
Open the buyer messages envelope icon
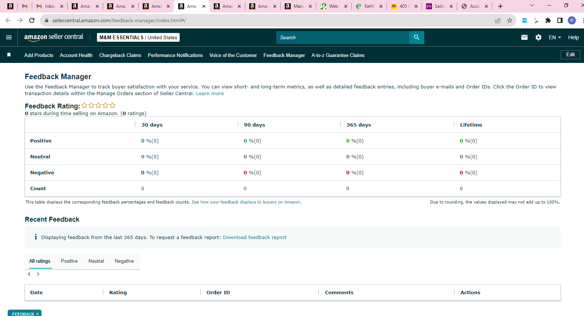524,37
